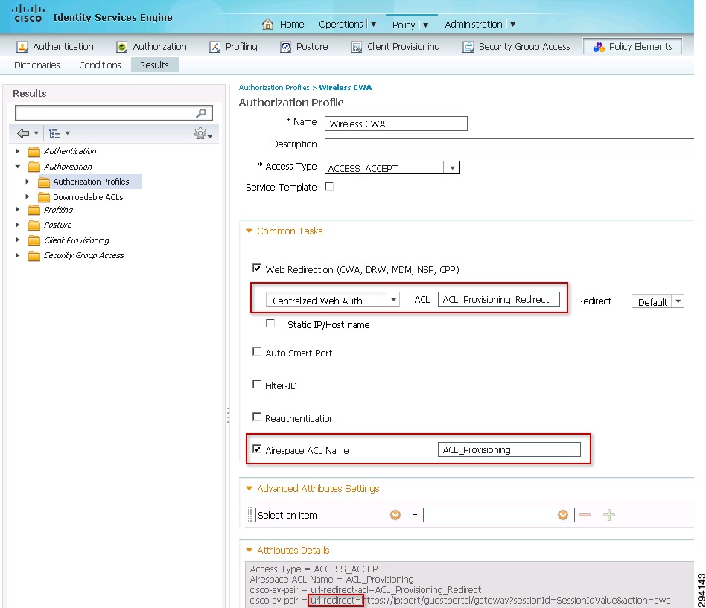Open the Policy menu

coord(410,25)
